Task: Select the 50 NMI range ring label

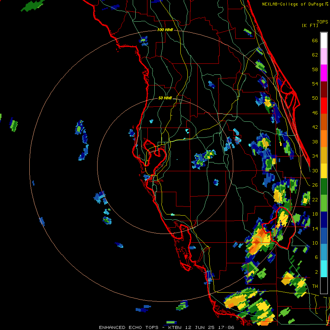Action: (x=165, y=98)
